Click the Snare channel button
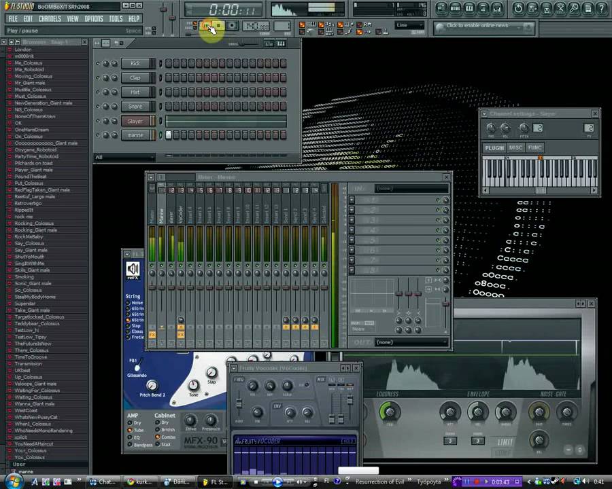Viewport: 612px width, 489px height. [135, 107]
